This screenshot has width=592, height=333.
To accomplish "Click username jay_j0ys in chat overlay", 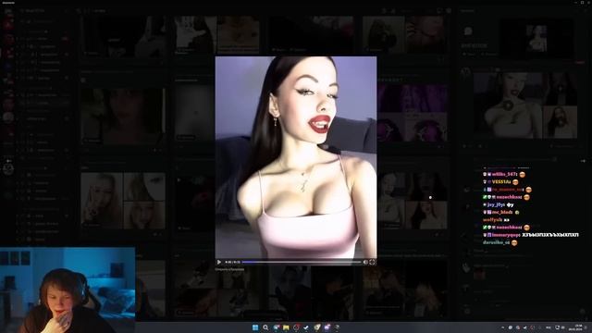I will pos(496,204).
